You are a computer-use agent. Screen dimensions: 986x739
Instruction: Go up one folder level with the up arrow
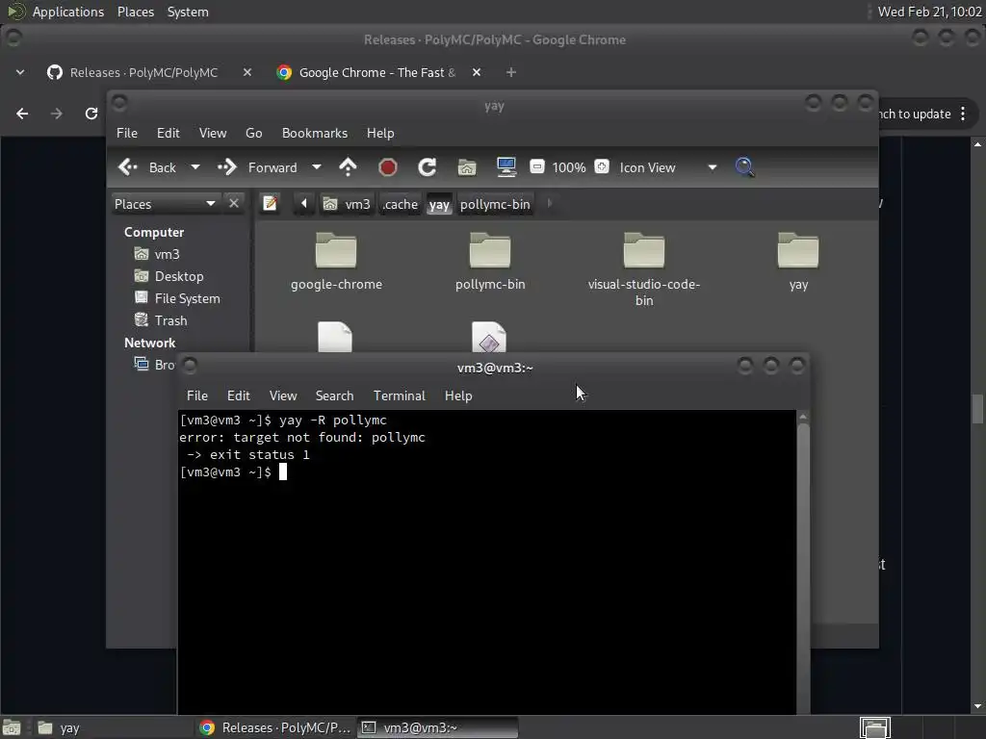pos(348,167)
